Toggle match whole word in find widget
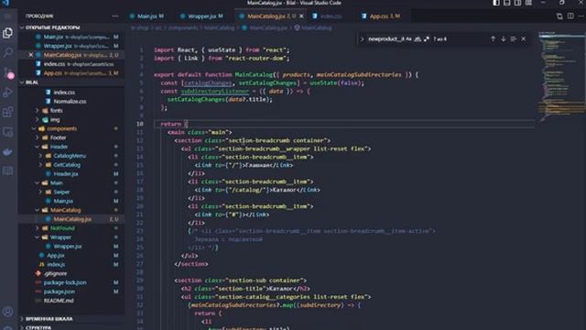586x330 pixels. click(x=418, y=38)
